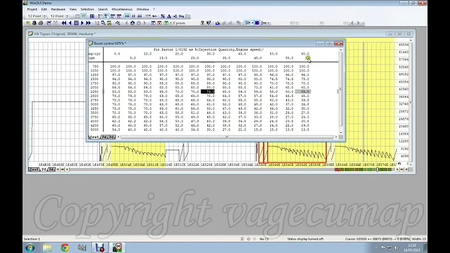Open the Window menu

click(142, 9)
